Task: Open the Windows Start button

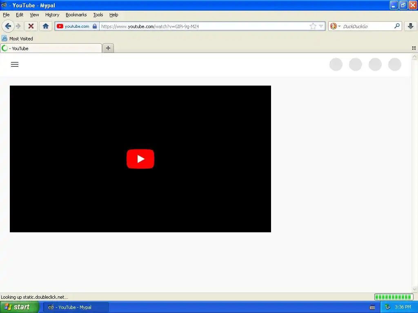Action: [x=19, y=307]
